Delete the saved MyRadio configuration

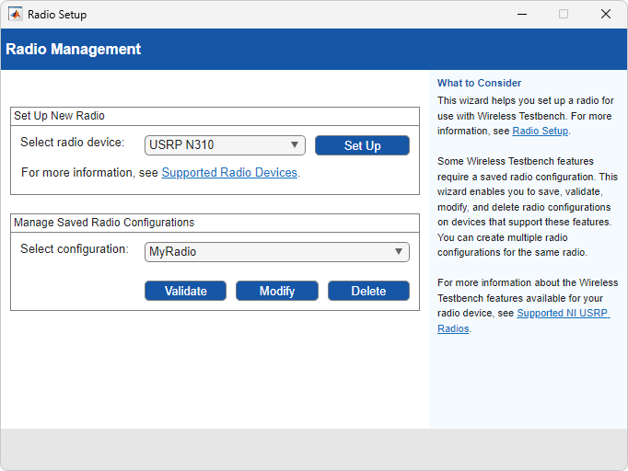368,291
